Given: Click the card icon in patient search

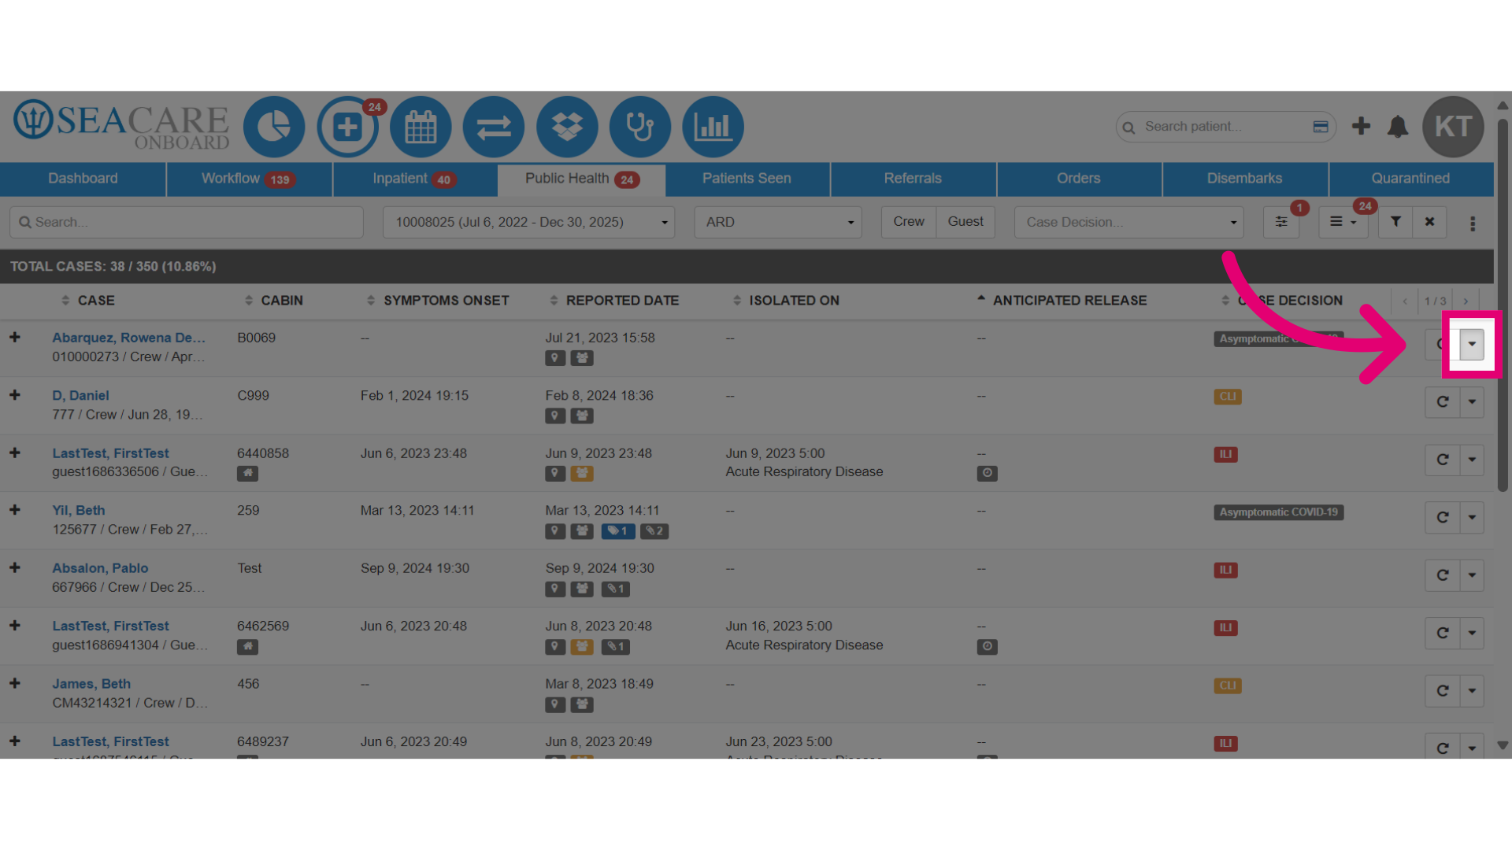Looking at the screenshot, I should (1321, 127).
